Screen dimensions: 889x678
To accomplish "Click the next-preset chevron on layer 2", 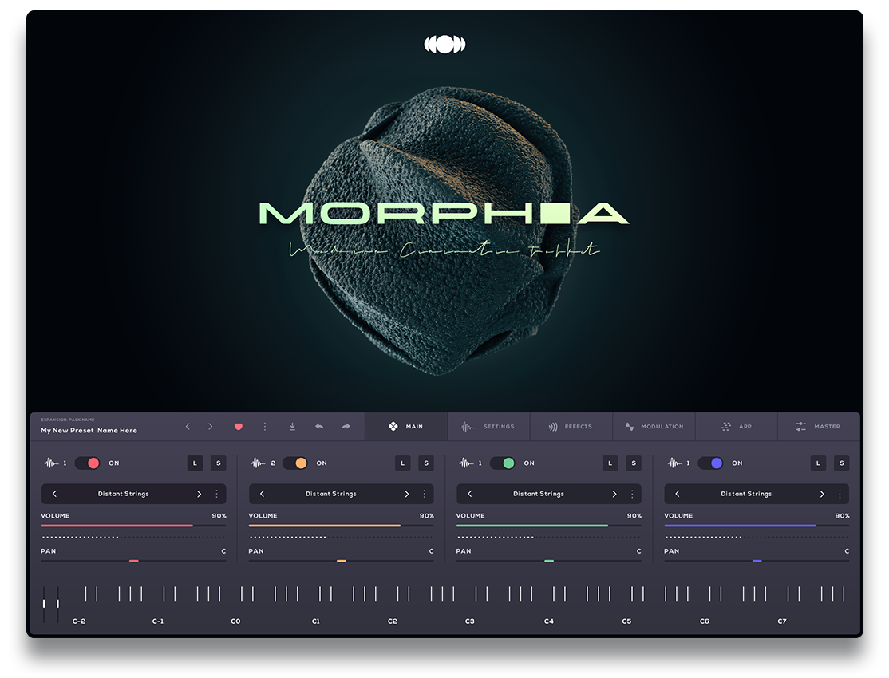I will tap(407, 493).
